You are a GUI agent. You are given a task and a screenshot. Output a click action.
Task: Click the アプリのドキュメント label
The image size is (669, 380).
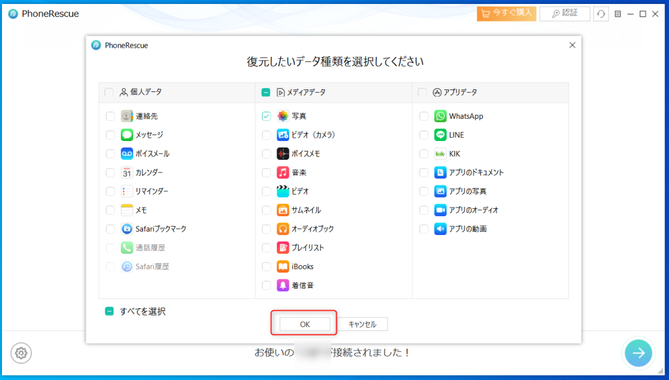[476, 172]
